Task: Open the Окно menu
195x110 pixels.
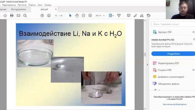Action: coord(40,5)
